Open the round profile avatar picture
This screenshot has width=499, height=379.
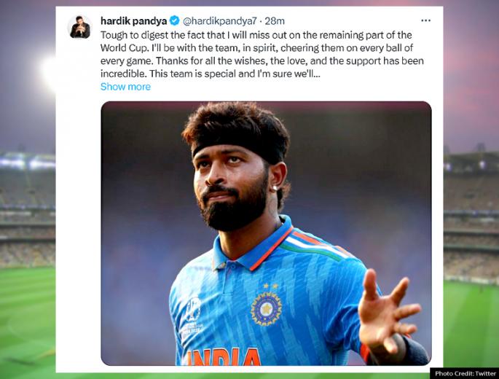(x=80, y=27)
